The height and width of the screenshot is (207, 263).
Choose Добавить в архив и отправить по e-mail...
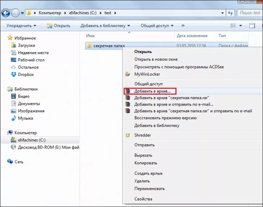(x=174, y=104)
